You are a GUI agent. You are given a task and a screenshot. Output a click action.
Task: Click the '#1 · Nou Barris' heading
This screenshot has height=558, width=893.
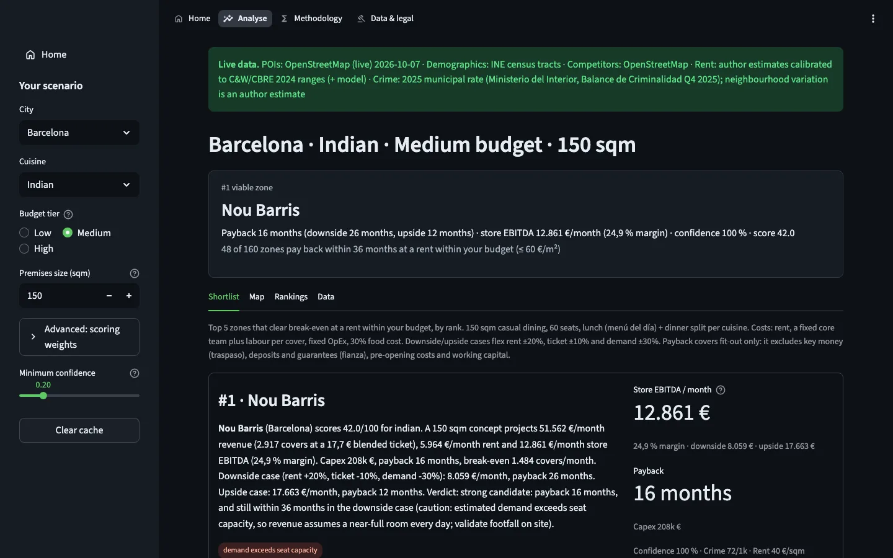[272, 401]
